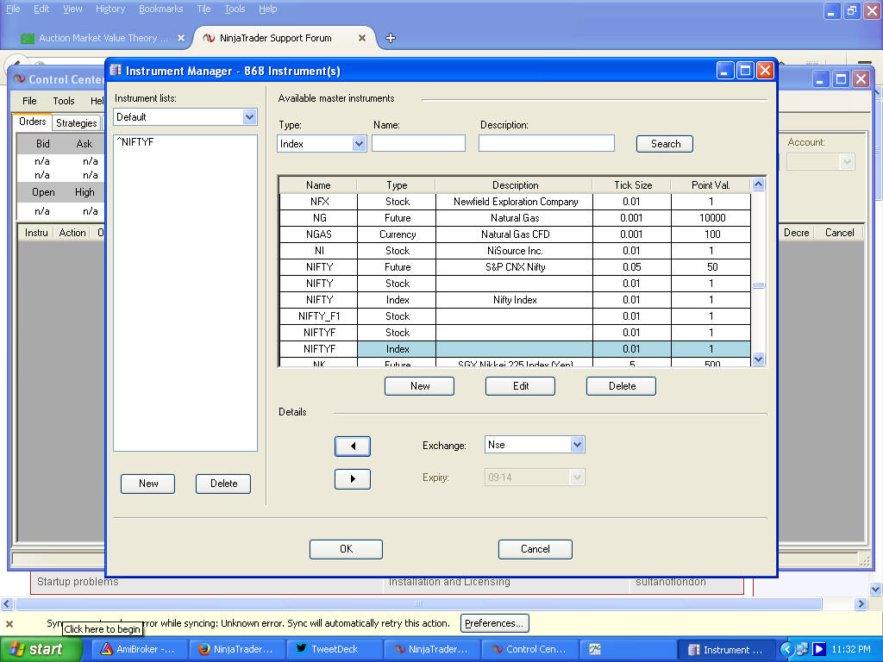This screenshot has width=883, height=662.
Task: Open the Tools menu in Control Center
Action: click(x=64, y=101)
